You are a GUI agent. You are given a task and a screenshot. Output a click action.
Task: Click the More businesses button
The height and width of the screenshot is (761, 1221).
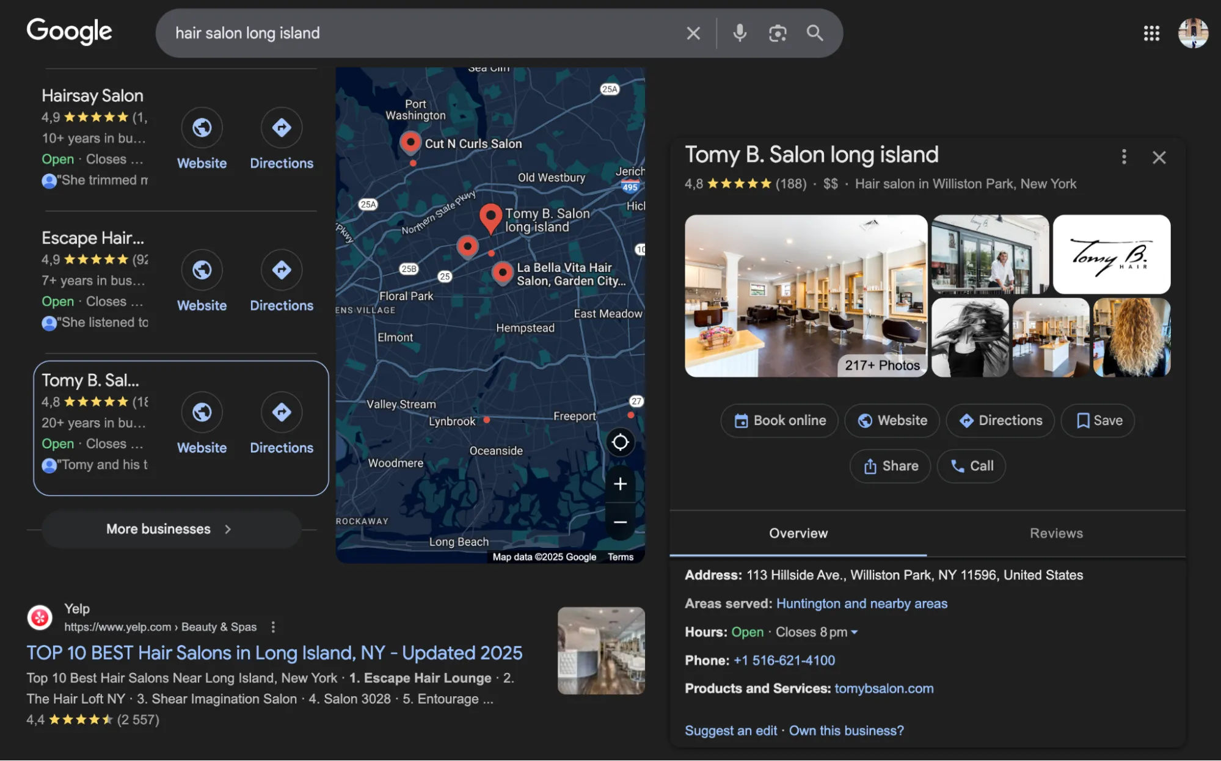pyautogui.click(x=170, y=529)
